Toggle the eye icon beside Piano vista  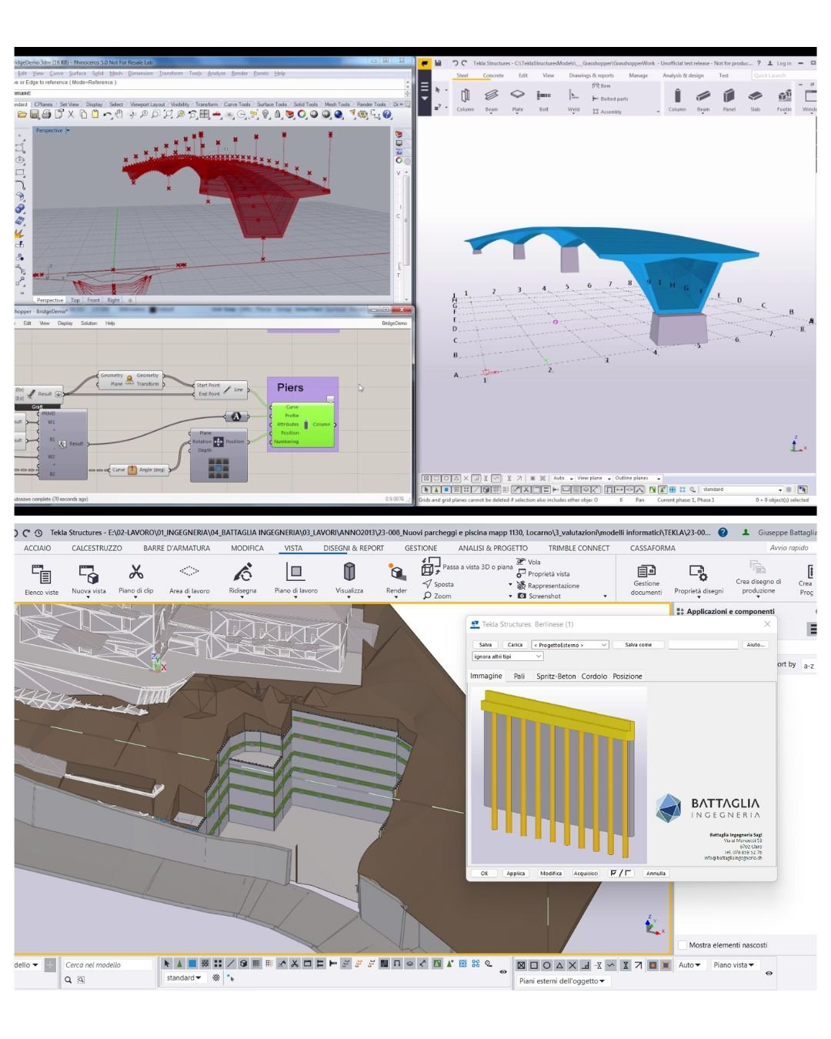coord(769,974)
